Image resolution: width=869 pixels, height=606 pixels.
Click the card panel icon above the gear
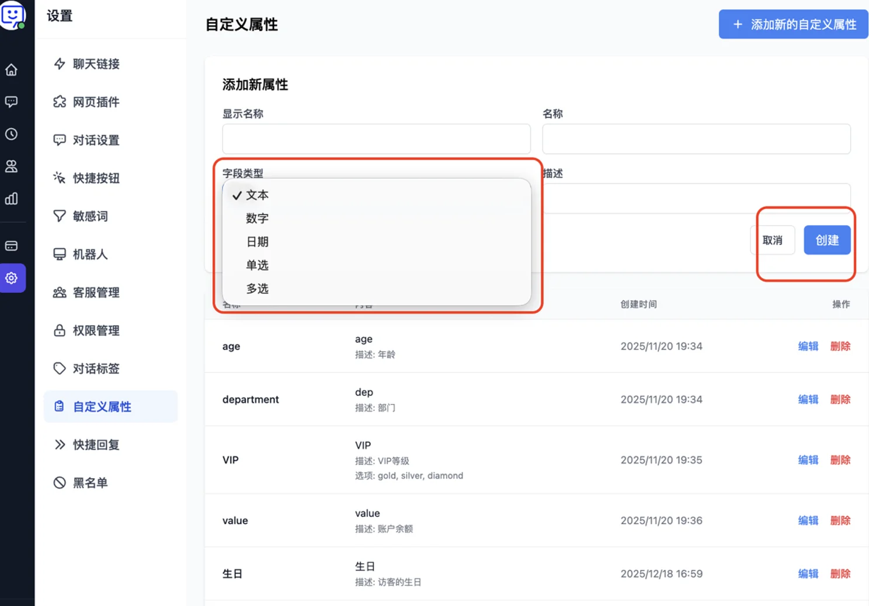[x=12, y=245]
